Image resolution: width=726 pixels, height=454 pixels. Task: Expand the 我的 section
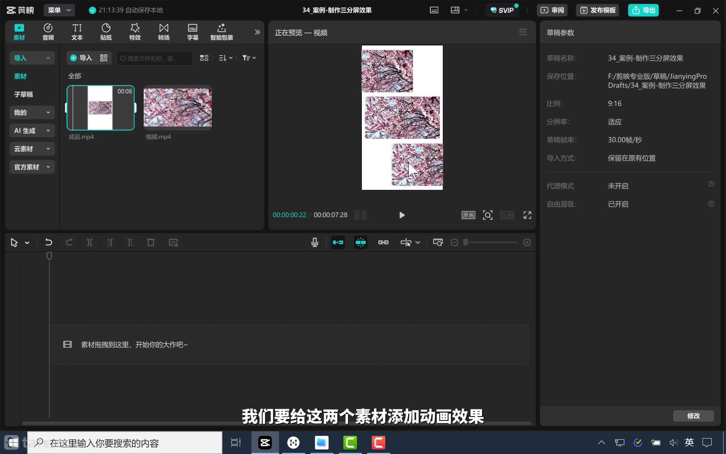(x=32, y=112)
